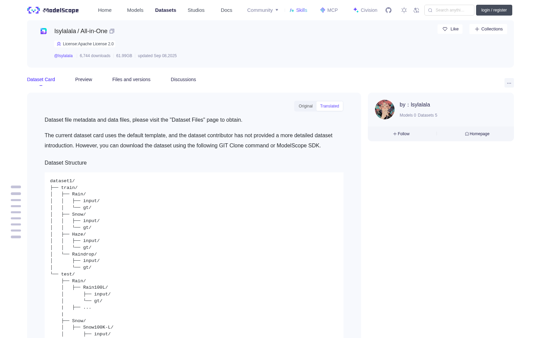Open the GitHub icon link
Viewport: 541px width, 338px height.
click(x=389, y=10)
